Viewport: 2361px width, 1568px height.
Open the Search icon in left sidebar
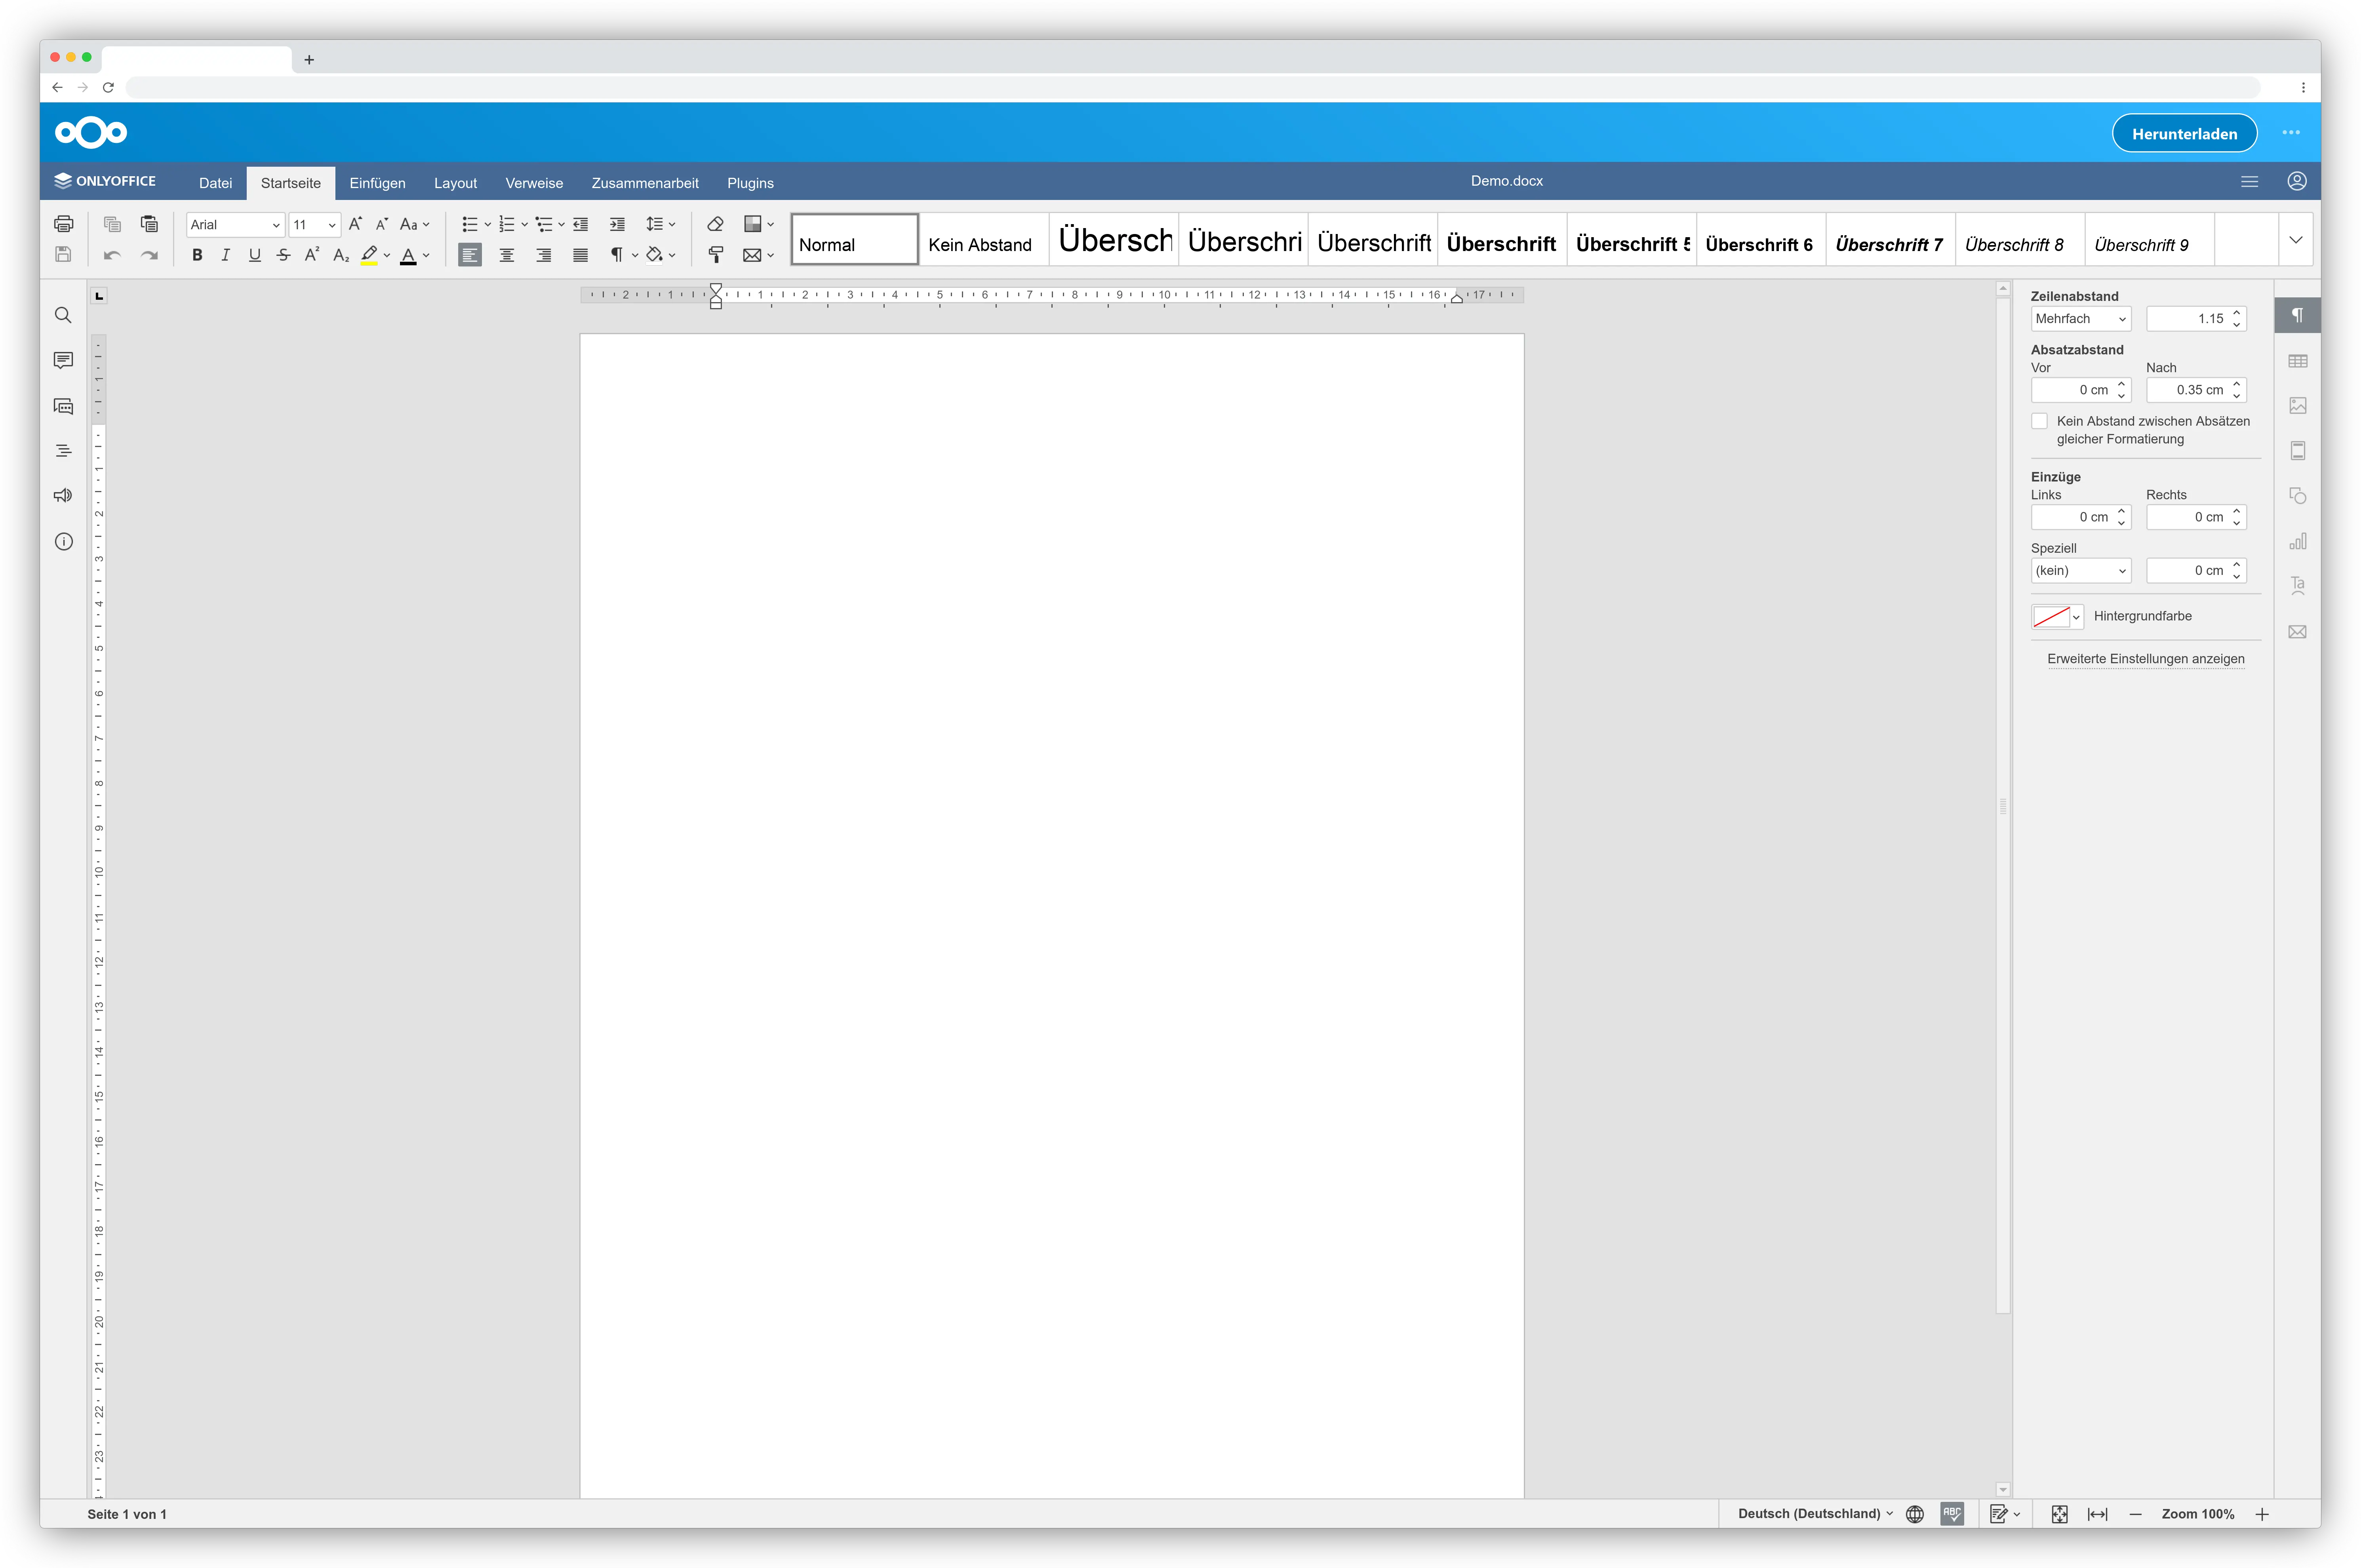pos(63,316)
